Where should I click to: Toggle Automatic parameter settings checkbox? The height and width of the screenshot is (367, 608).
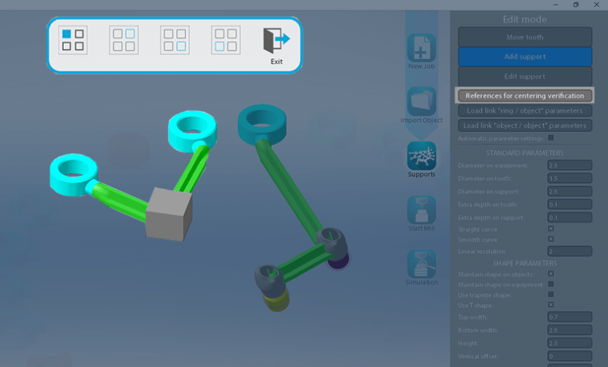(550, 138)
